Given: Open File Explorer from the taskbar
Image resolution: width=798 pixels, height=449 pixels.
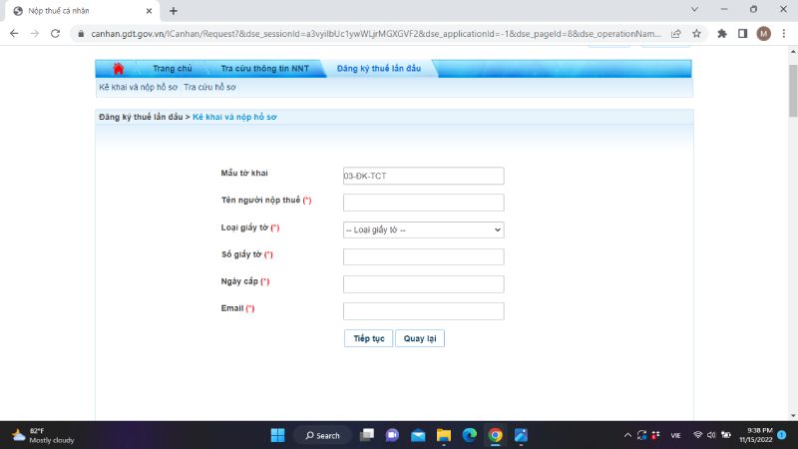Looking at the screenshot, I should coord(444,435).
